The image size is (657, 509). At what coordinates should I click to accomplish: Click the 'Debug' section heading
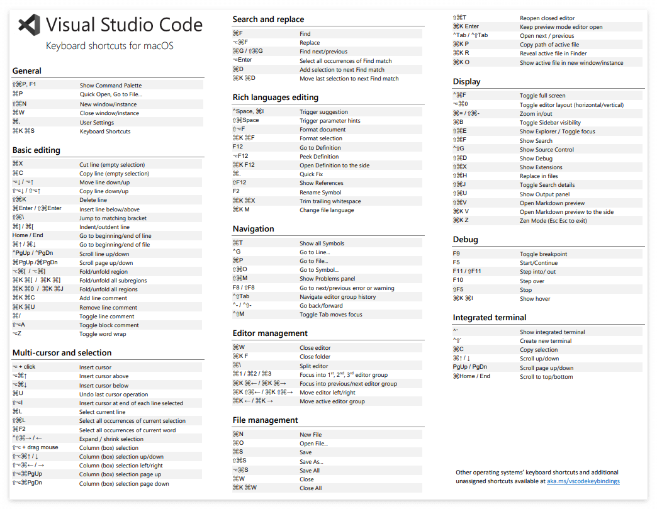click(465, 240)
